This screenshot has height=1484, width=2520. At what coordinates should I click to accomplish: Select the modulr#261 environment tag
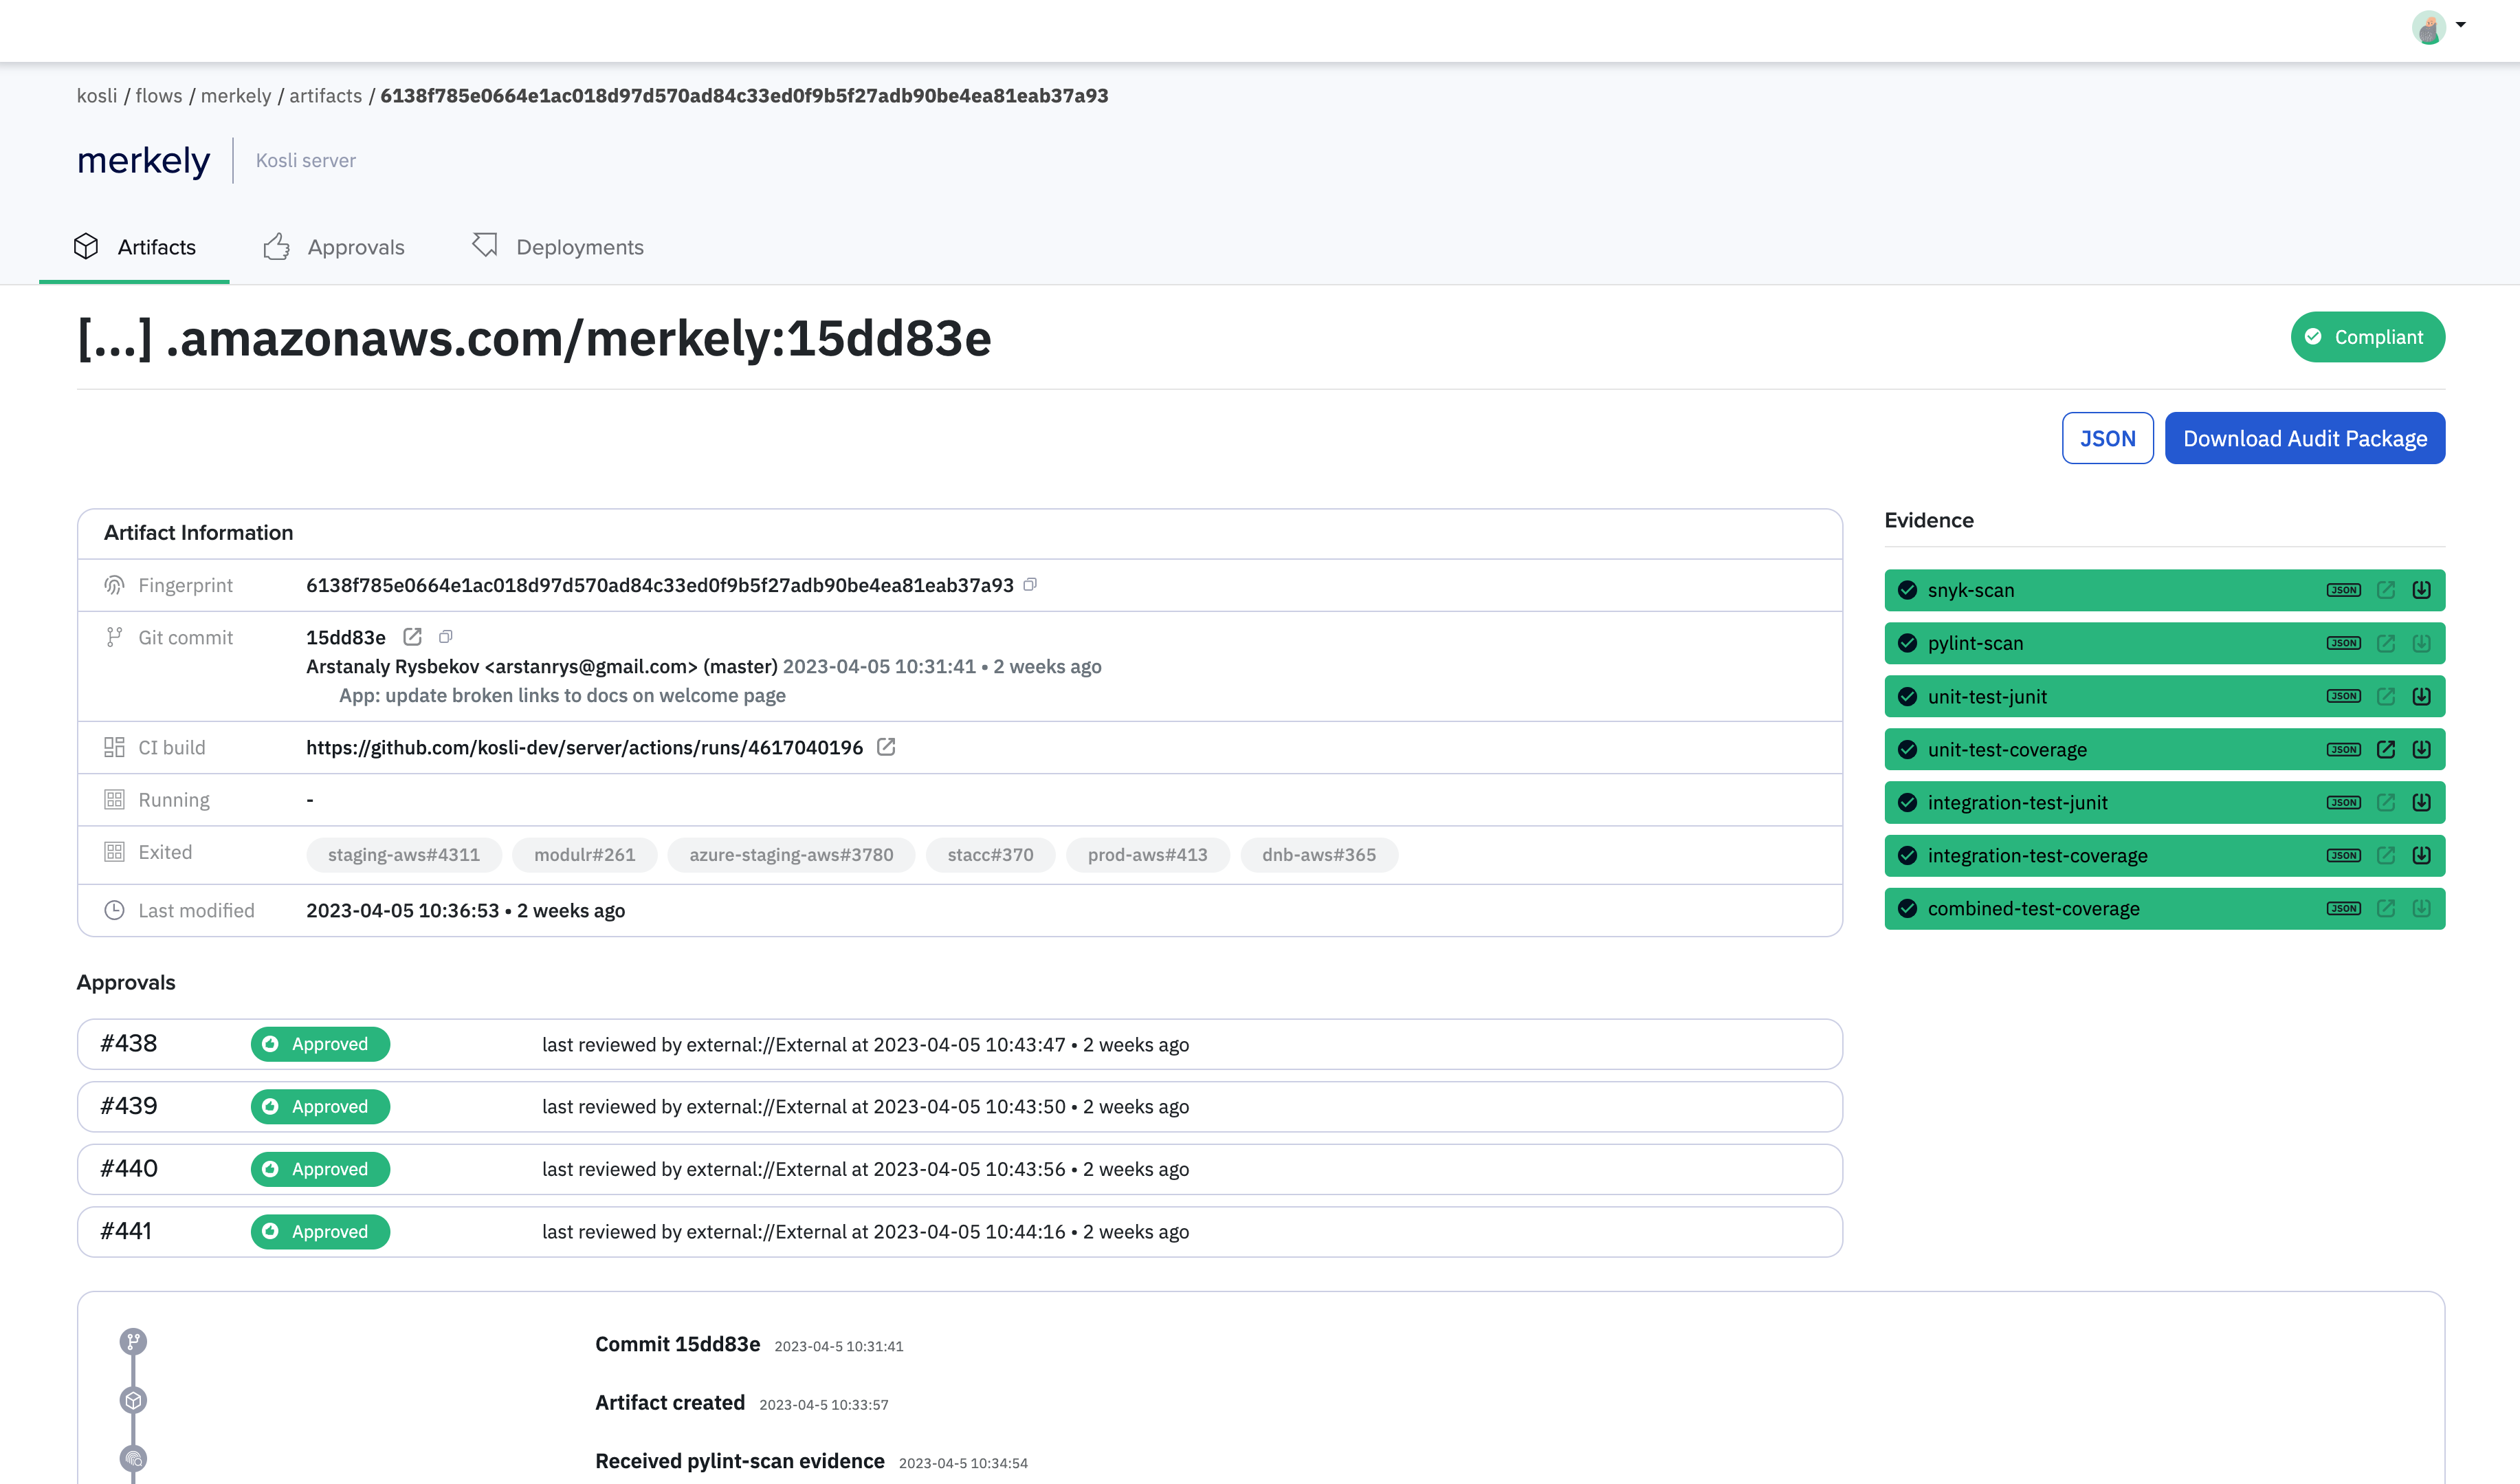585,855
